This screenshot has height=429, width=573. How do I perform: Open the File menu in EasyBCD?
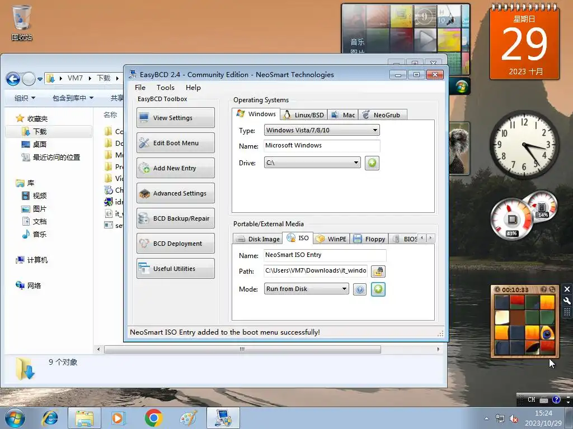tap(140, 88)
